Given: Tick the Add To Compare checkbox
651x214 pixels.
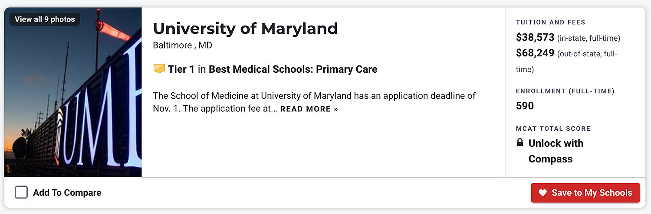Looking at the screenshot, I should pos(21,192).
